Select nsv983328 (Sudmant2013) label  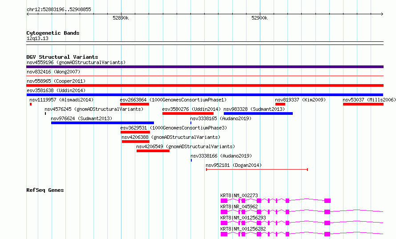pyautogui.click(x=254, y=109)
